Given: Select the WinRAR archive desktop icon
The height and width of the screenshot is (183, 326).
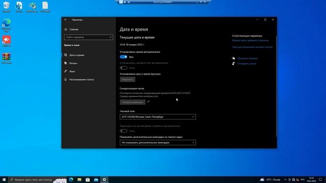Looking at the screenshot, I should click(7, 58).
